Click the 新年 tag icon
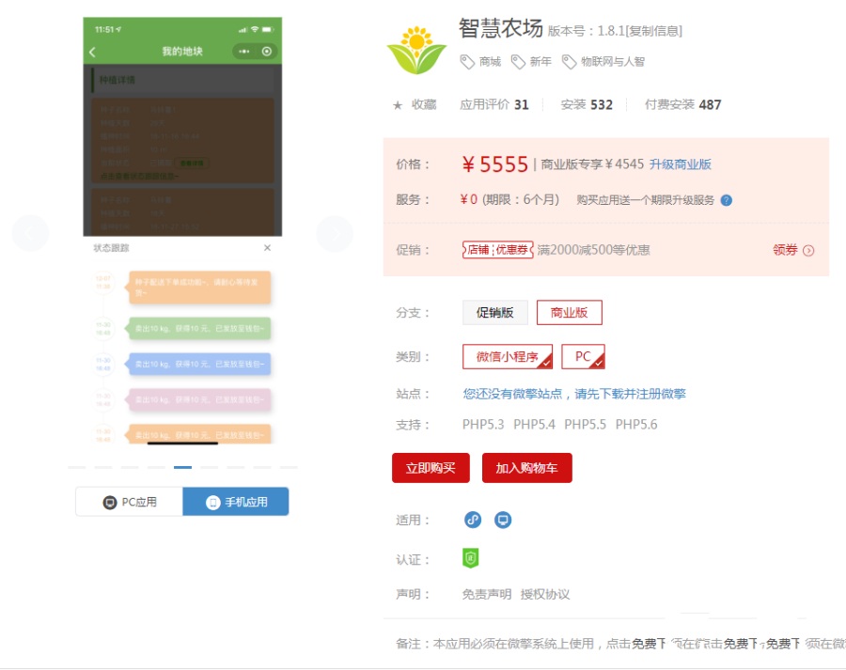Screen dimensions: 846x670 click(x=519, y=61)
